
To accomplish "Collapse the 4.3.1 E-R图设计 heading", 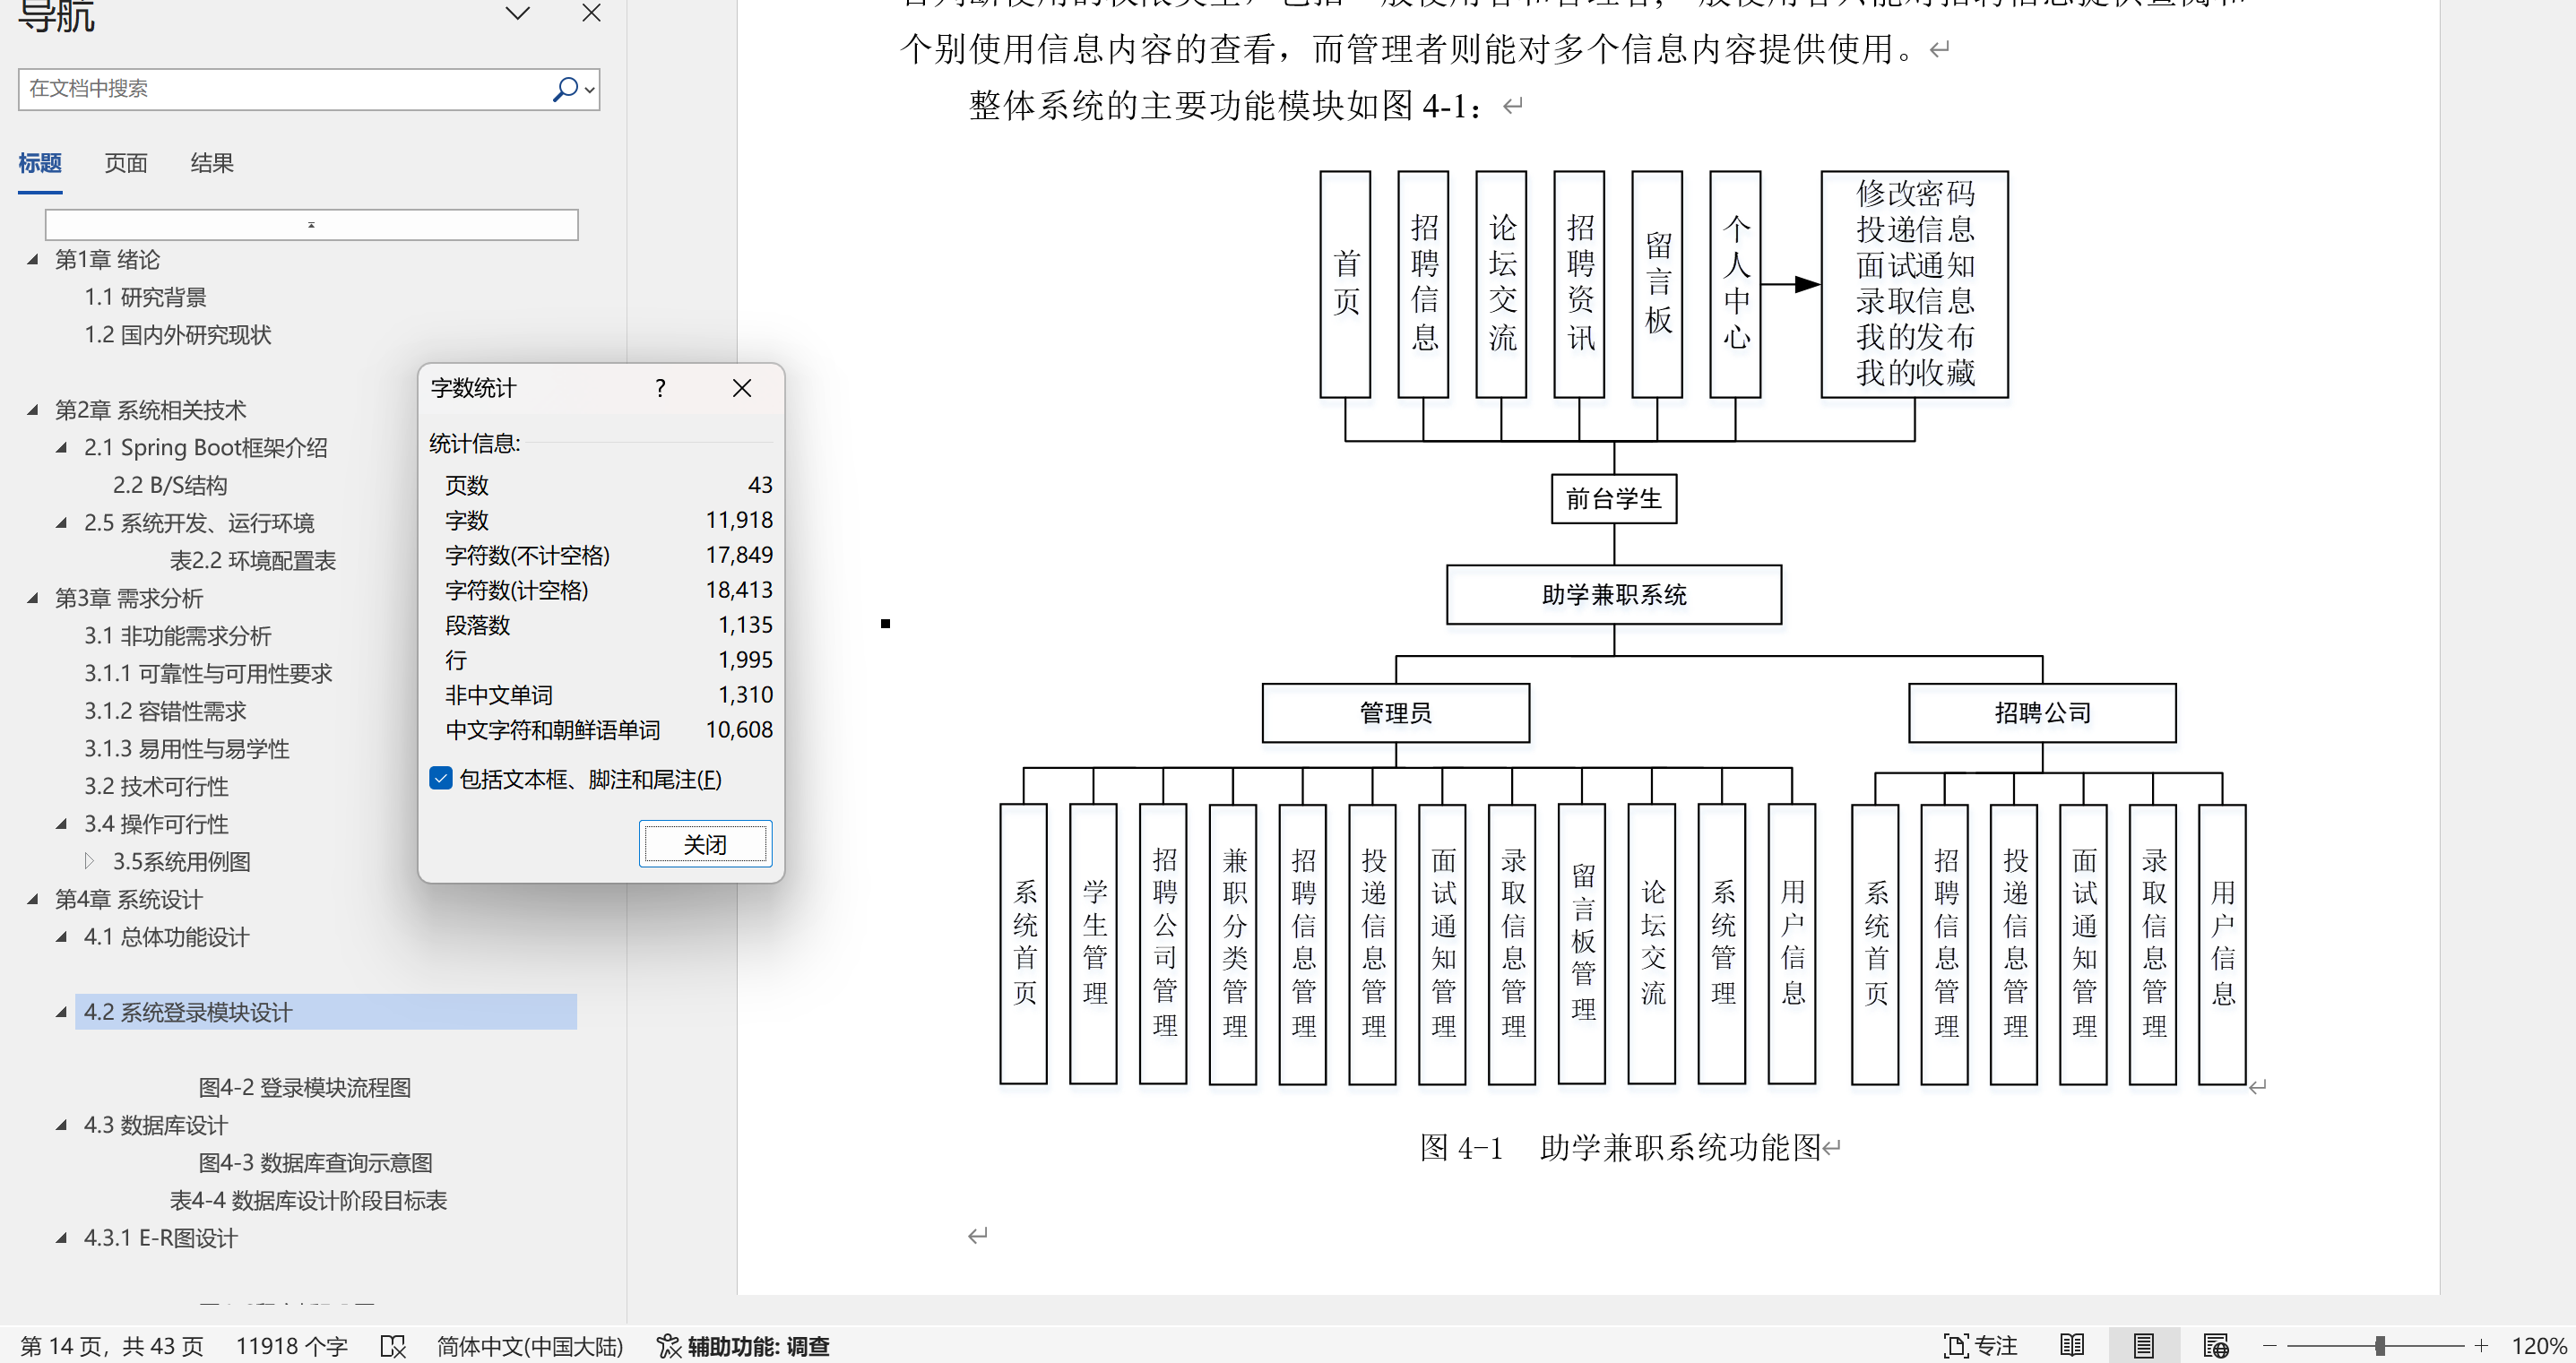I will 61,1238.
